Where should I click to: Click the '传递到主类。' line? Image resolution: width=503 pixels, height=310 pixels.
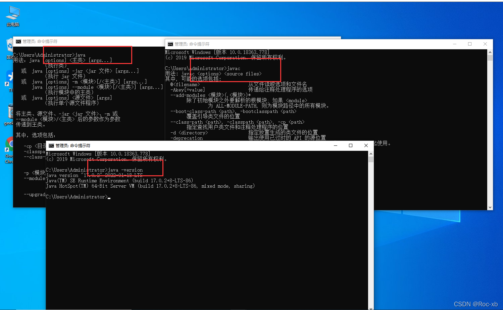(31, 124)
